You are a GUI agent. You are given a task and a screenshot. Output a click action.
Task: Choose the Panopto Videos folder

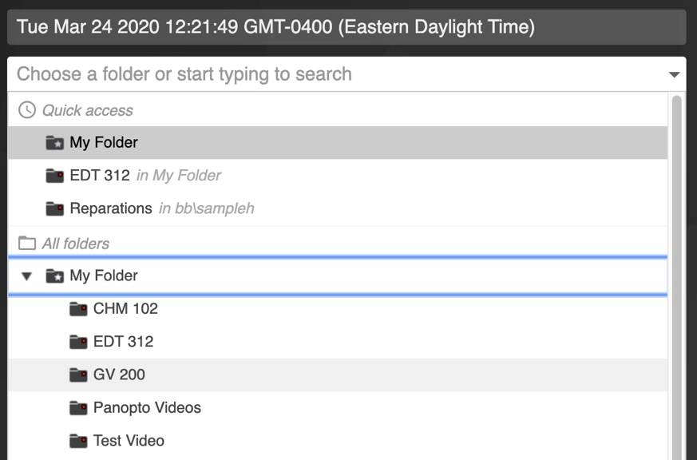point(147,408)
